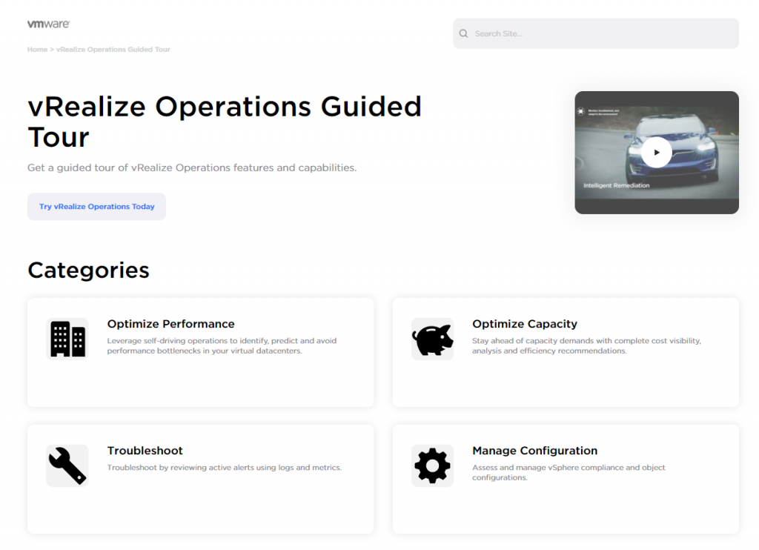Click the small icon in the video's top-left corner
Screen dimensions: 759x550
(x=581, y=111)
